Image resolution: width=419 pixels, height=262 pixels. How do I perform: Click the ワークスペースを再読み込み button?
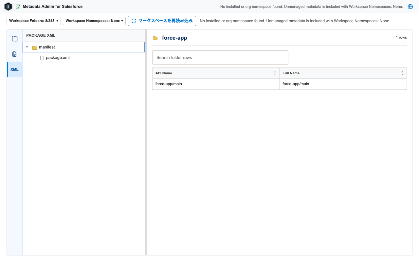click(x=162, y=21)
